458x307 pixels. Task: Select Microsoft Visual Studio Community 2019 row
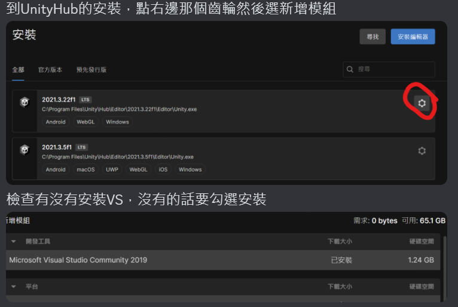coord(223,260)
